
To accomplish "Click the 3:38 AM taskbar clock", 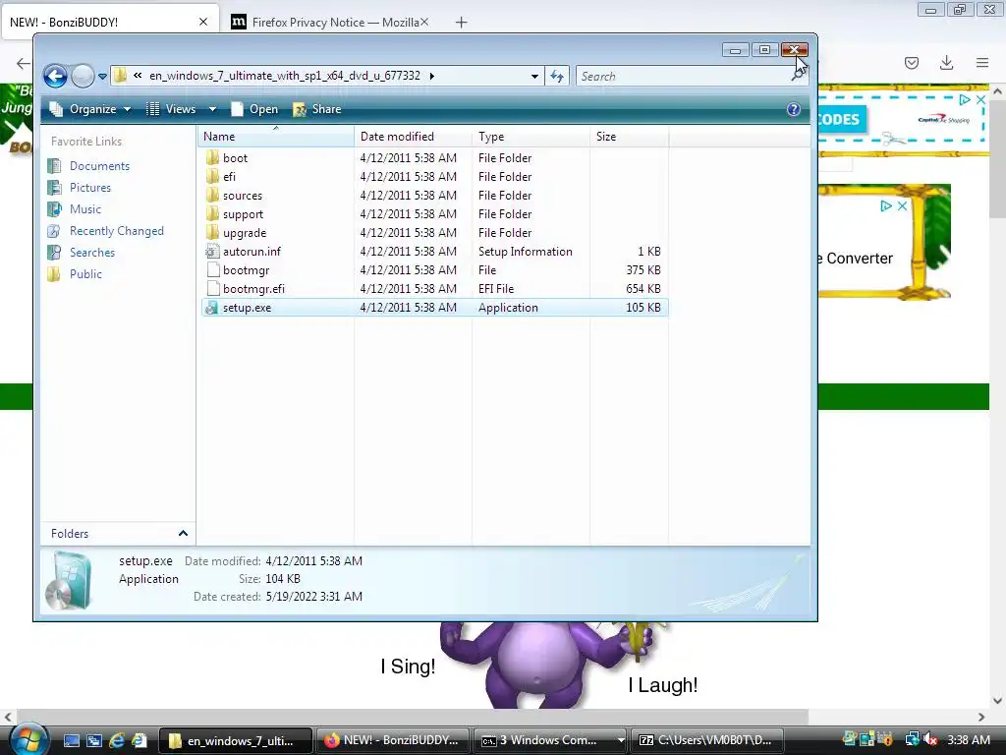I will [969, 740].
